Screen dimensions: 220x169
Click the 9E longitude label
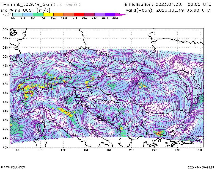40,150
